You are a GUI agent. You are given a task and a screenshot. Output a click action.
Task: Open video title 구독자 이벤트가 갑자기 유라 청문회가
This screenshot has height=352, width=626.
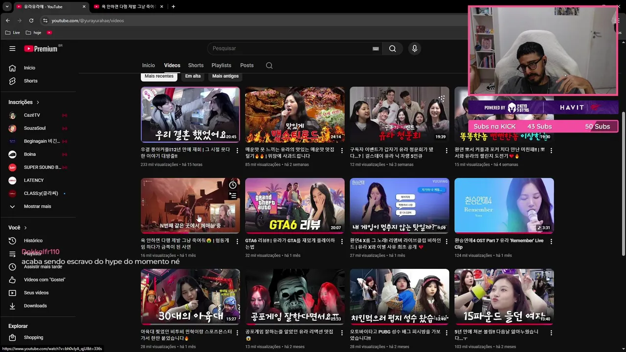392,153
